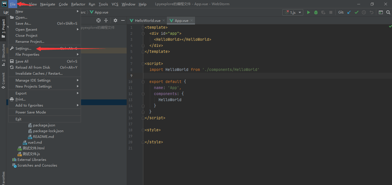This screenshot has width=392, height=185.
Task: Open the Code menu
Action: click(63, 4)
